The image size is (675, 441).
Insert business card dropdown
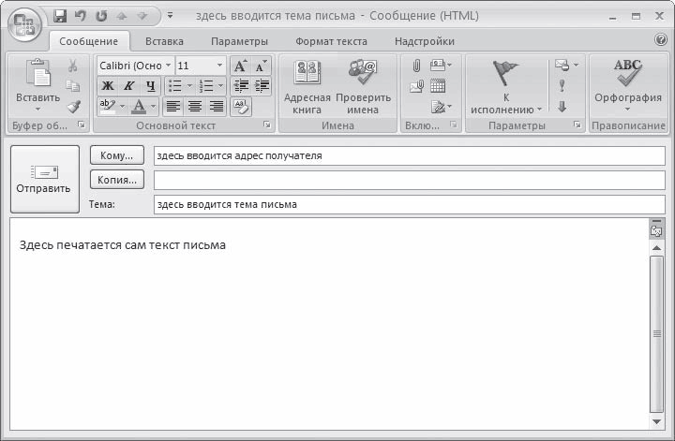click(441, 66)
